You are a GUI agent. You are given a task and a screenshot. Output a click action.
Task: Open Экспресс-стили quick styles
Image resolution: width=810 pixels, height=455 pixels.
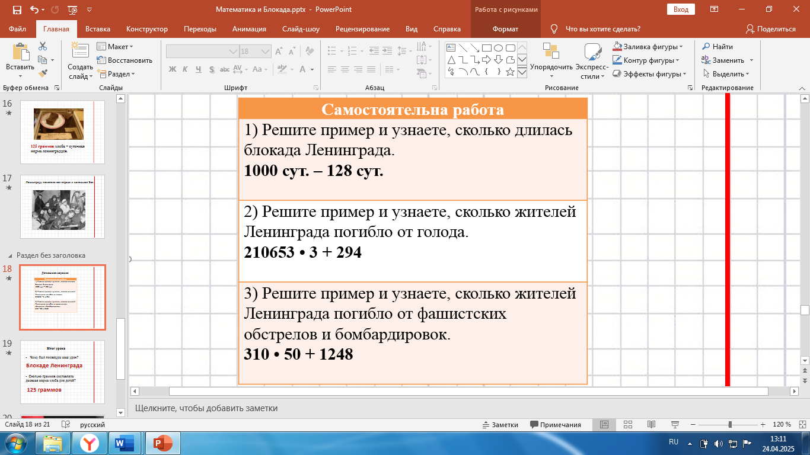593,61
